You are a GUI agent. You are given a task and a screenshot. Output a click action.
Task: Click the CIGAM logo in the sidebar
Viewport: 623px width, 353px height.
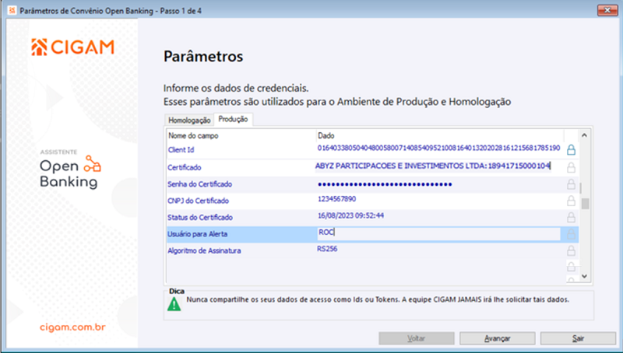pyautogui.click(x=72, y=47)
